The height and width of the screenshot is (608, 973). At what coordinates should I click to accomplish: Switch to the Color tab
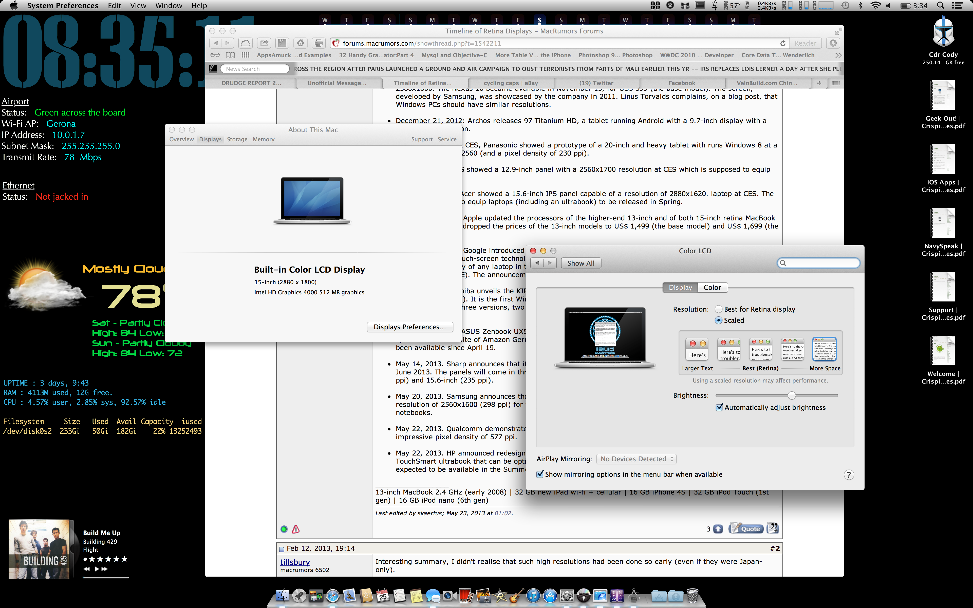point(712,288)
